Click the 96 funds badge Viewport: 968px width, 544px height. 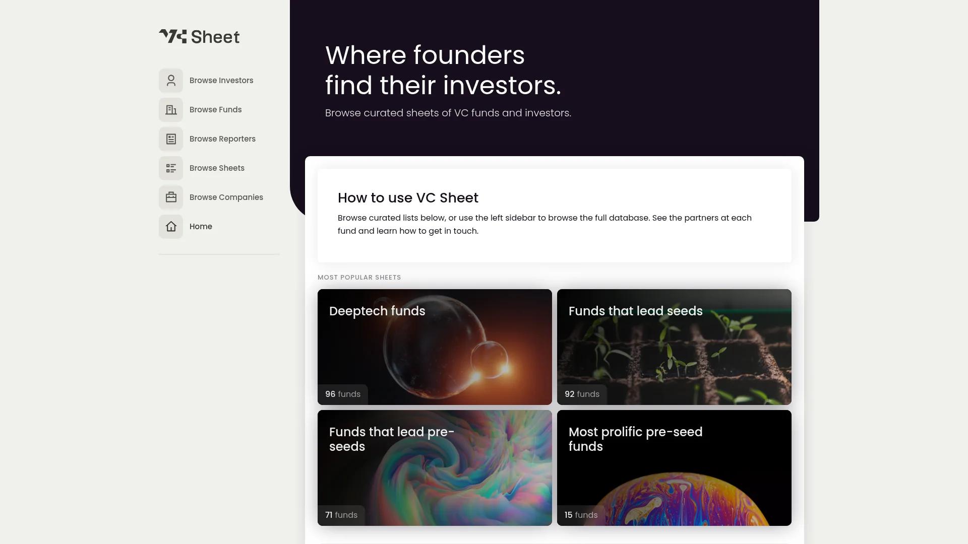coord(343,394)
